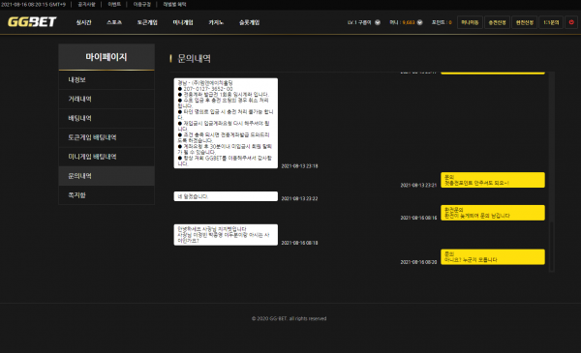This screenshot has width=581, height=353.
Task: Click the latest yellow inquiry message bubble
Action: click(493, 257)
